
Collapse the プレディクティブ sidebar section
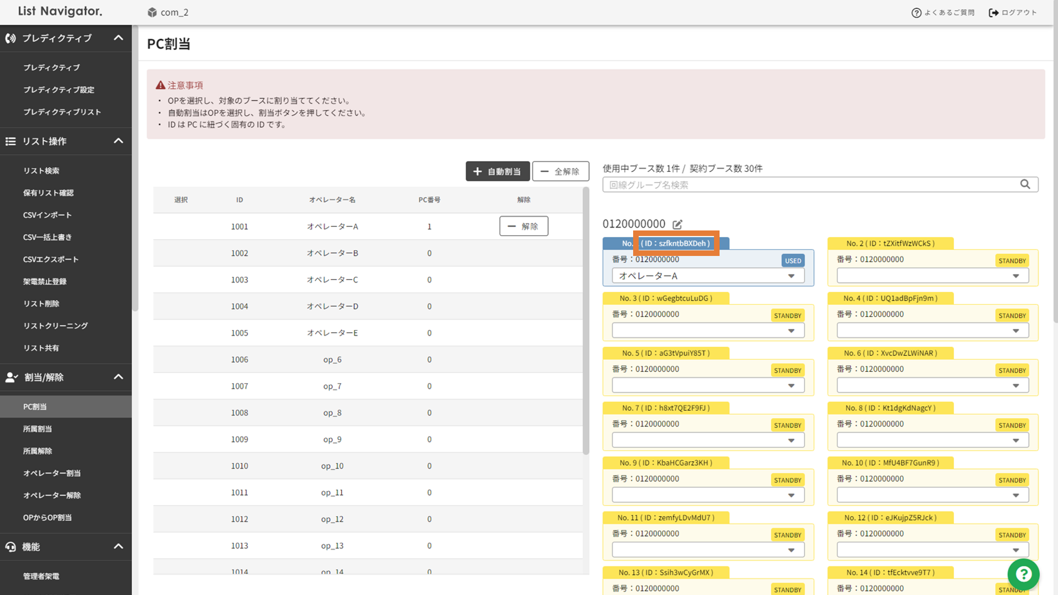point(119,38)
